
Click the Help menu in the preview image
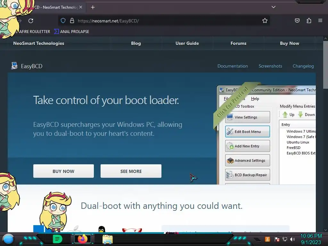click(255, 99)
